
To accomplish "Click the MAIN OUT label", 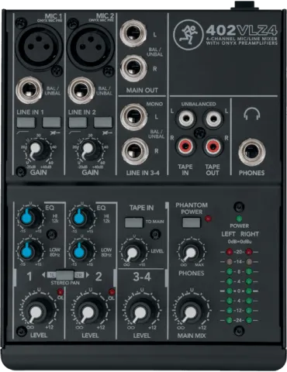I will point(142,90).
